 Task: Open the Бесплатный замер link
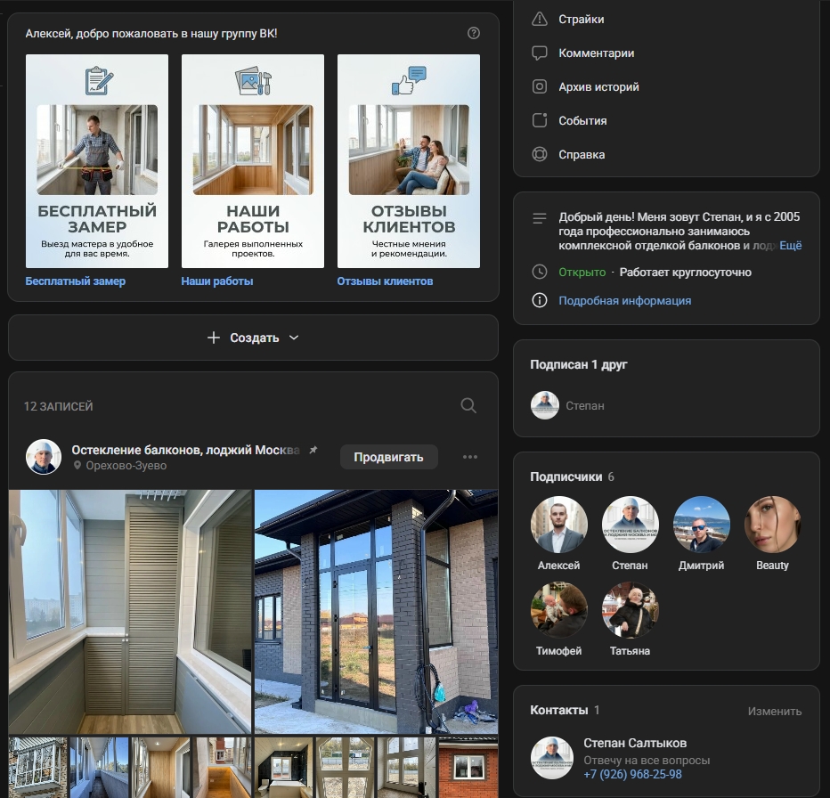click(x=76, y=281)
